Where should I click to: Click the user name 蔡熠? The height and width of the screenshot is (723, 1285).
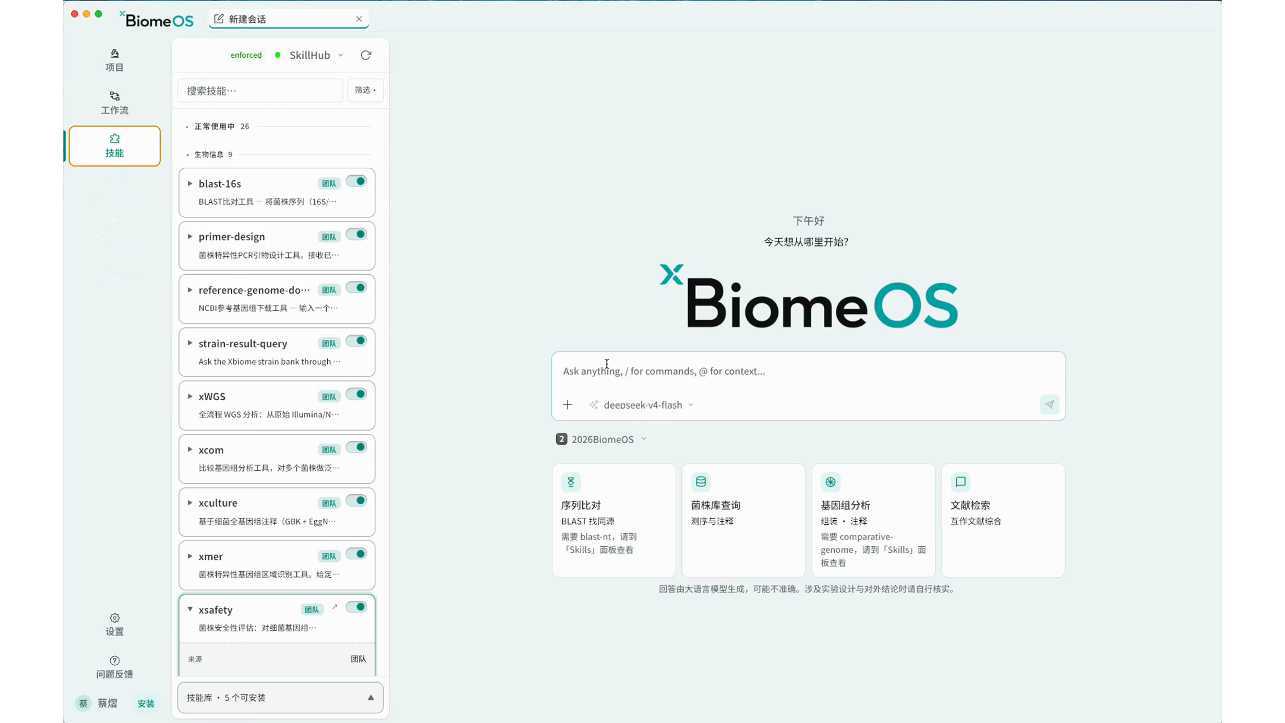click(107, 703)
